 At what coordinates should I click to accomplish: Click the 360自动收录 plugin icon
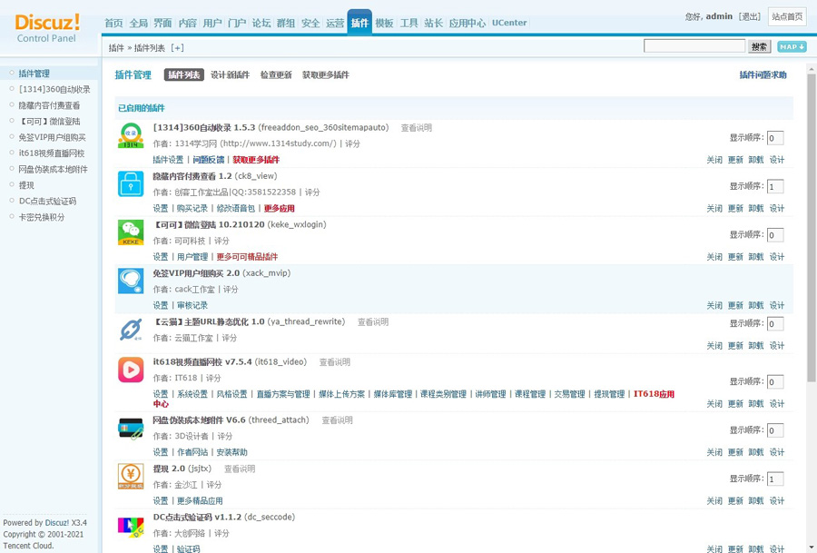coord(131,135)
